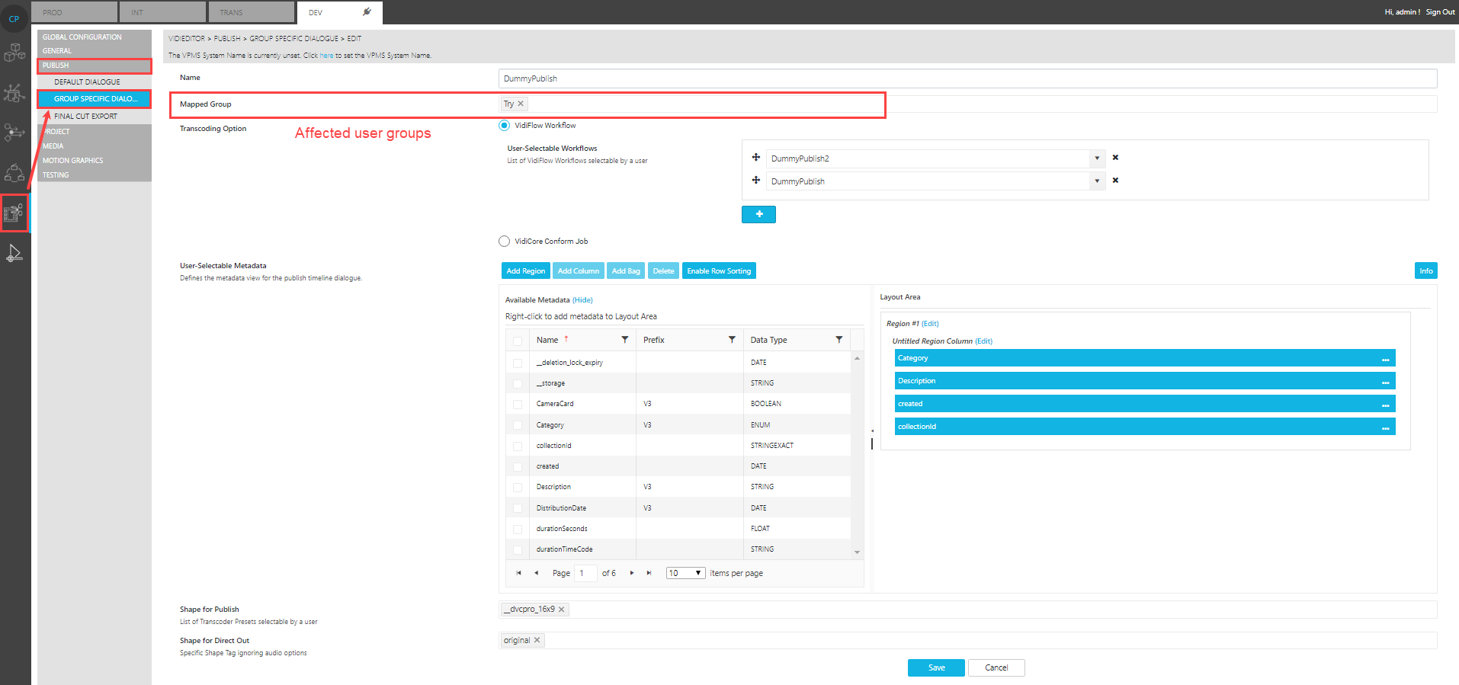Click into the Name input field
The width and height of the screenshot is (1459, 685).
pyautogui.click(x=967, y=78)
